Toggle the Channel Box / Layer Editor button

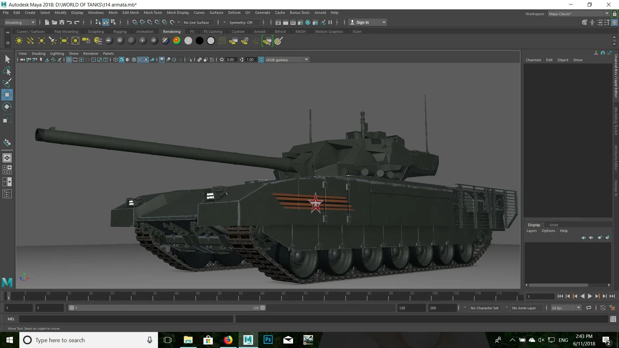(614, 23)
